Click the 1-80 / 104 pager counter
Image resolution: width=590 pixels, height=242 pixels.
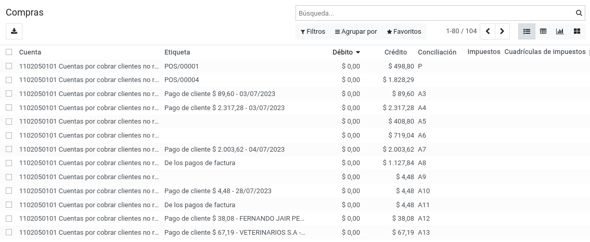click(x=461, y=31)
